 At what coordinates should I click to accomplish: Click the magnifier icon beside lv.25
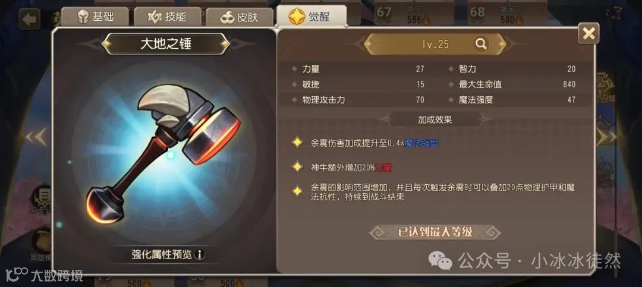coord(481,44)
